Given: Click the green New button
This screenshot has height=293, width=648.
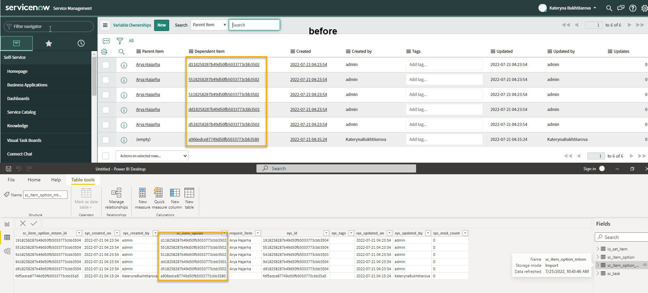Looking at the screenshot, I should point(162,25).
